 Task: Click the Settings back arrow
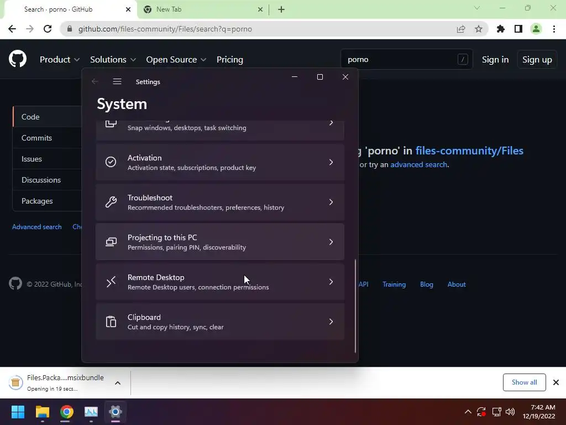[x=95, y=82]
